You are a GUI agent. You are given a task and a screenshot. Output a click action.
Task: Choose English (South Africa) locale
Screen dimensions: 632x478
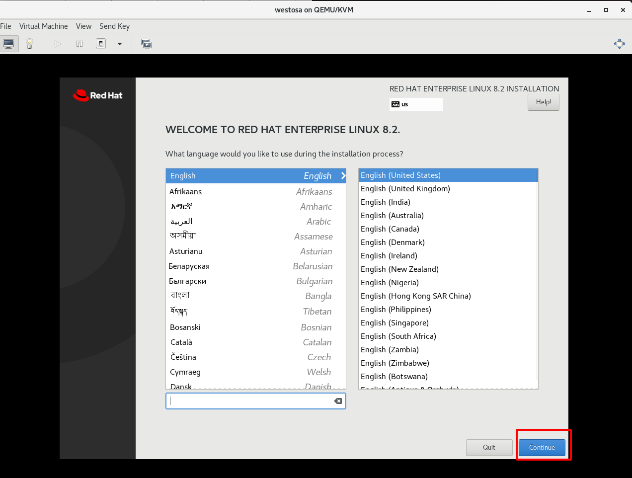coord(448,336)
